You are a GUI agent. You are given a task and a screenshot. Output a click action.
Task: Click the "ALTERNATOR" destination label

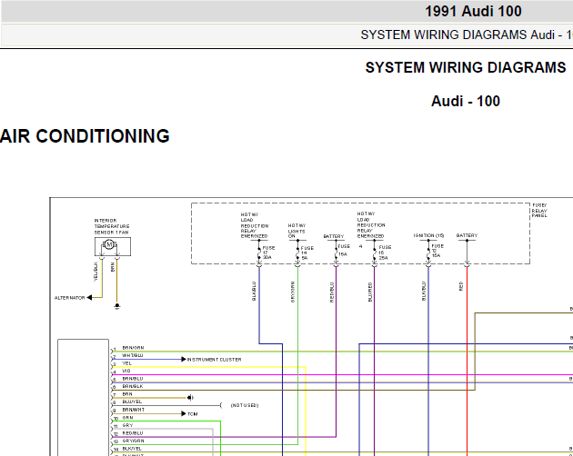[x=69, y=298]
